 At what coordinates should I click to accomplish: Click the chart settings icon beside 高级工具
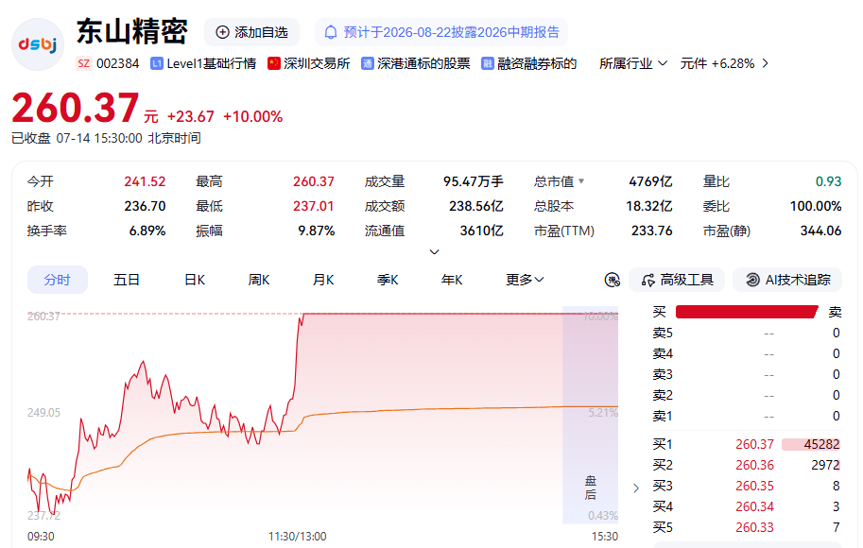[612, 280]
